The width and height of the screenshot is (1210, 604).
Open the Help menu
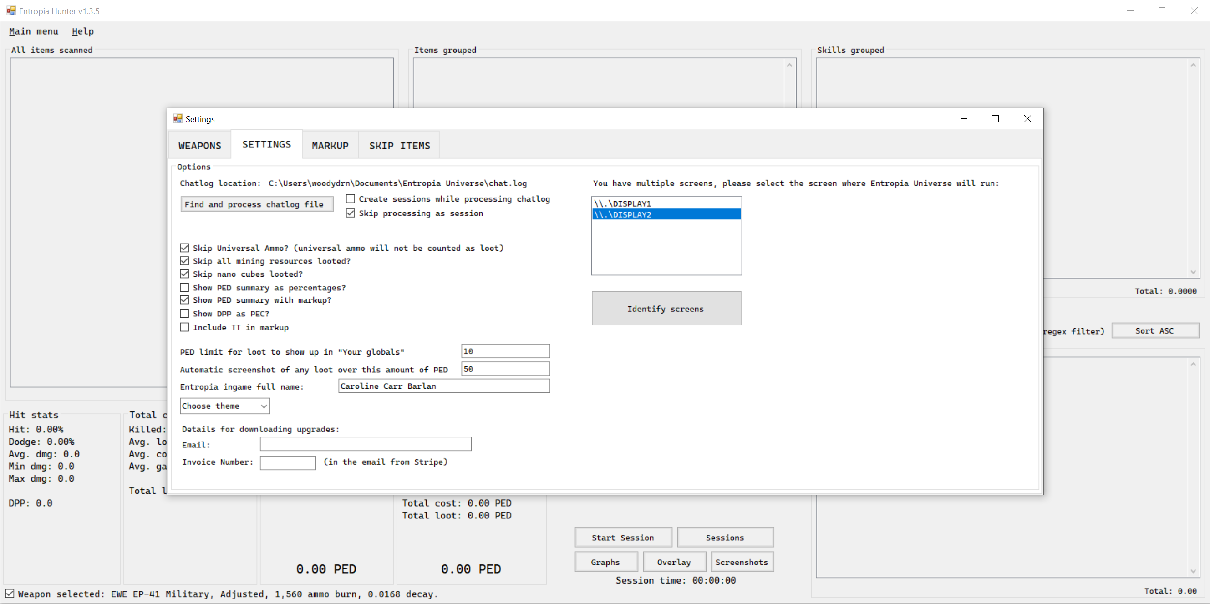[83, 31]
